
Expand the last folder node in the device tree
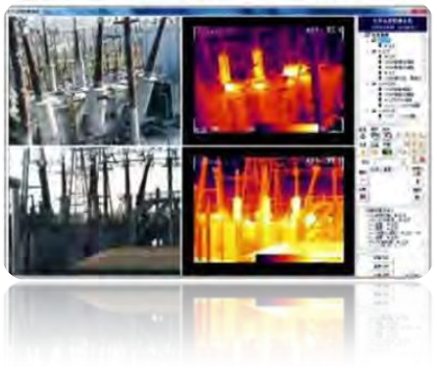pos(367,111)
